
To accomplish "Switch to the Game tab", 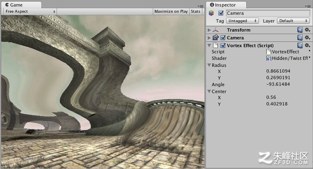I will click(21, 5).
